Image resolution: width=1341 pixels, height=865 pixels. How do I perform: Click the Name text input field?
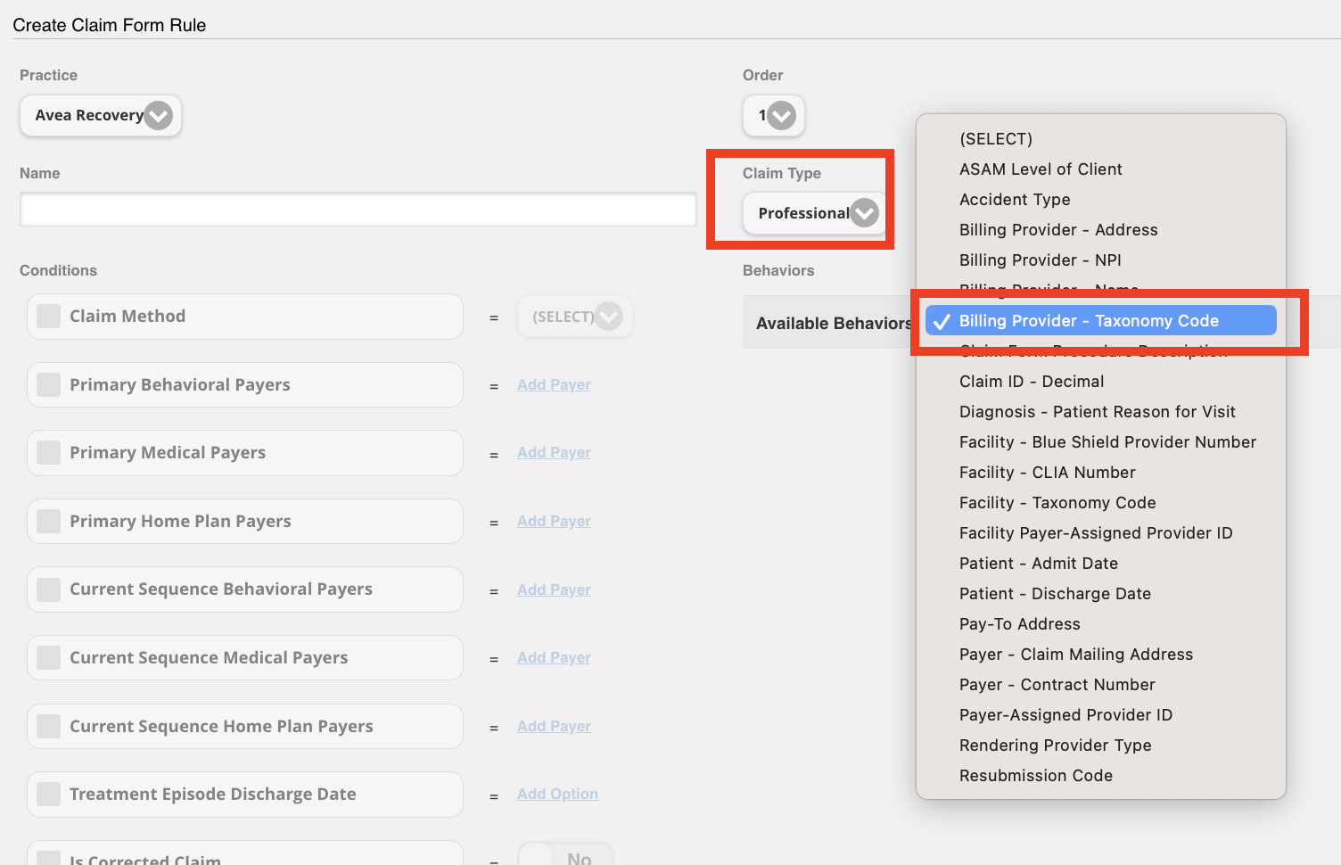click(x=358, y=210)
